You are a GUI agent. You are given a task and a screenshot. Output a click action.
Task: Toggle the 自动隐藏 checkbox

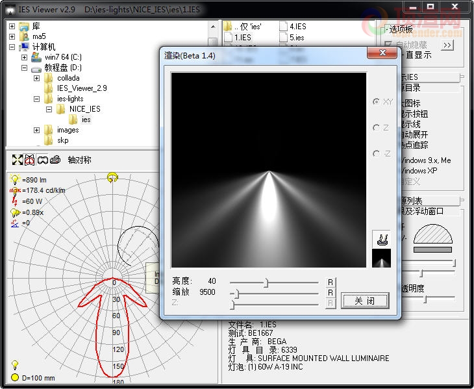point(389,45)
